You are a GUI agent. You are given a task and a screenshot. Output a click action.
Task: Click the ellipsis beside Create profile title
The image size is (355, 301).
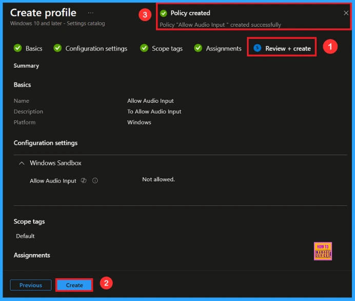click(91, 13)
